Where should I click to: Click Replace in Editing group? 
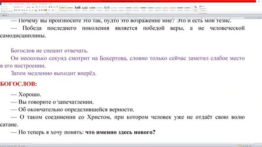[203, 8]
